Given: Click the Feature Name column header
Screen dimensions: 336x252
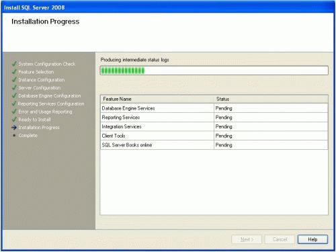Looking at the screenshot, I should click(x=157, y=99).
